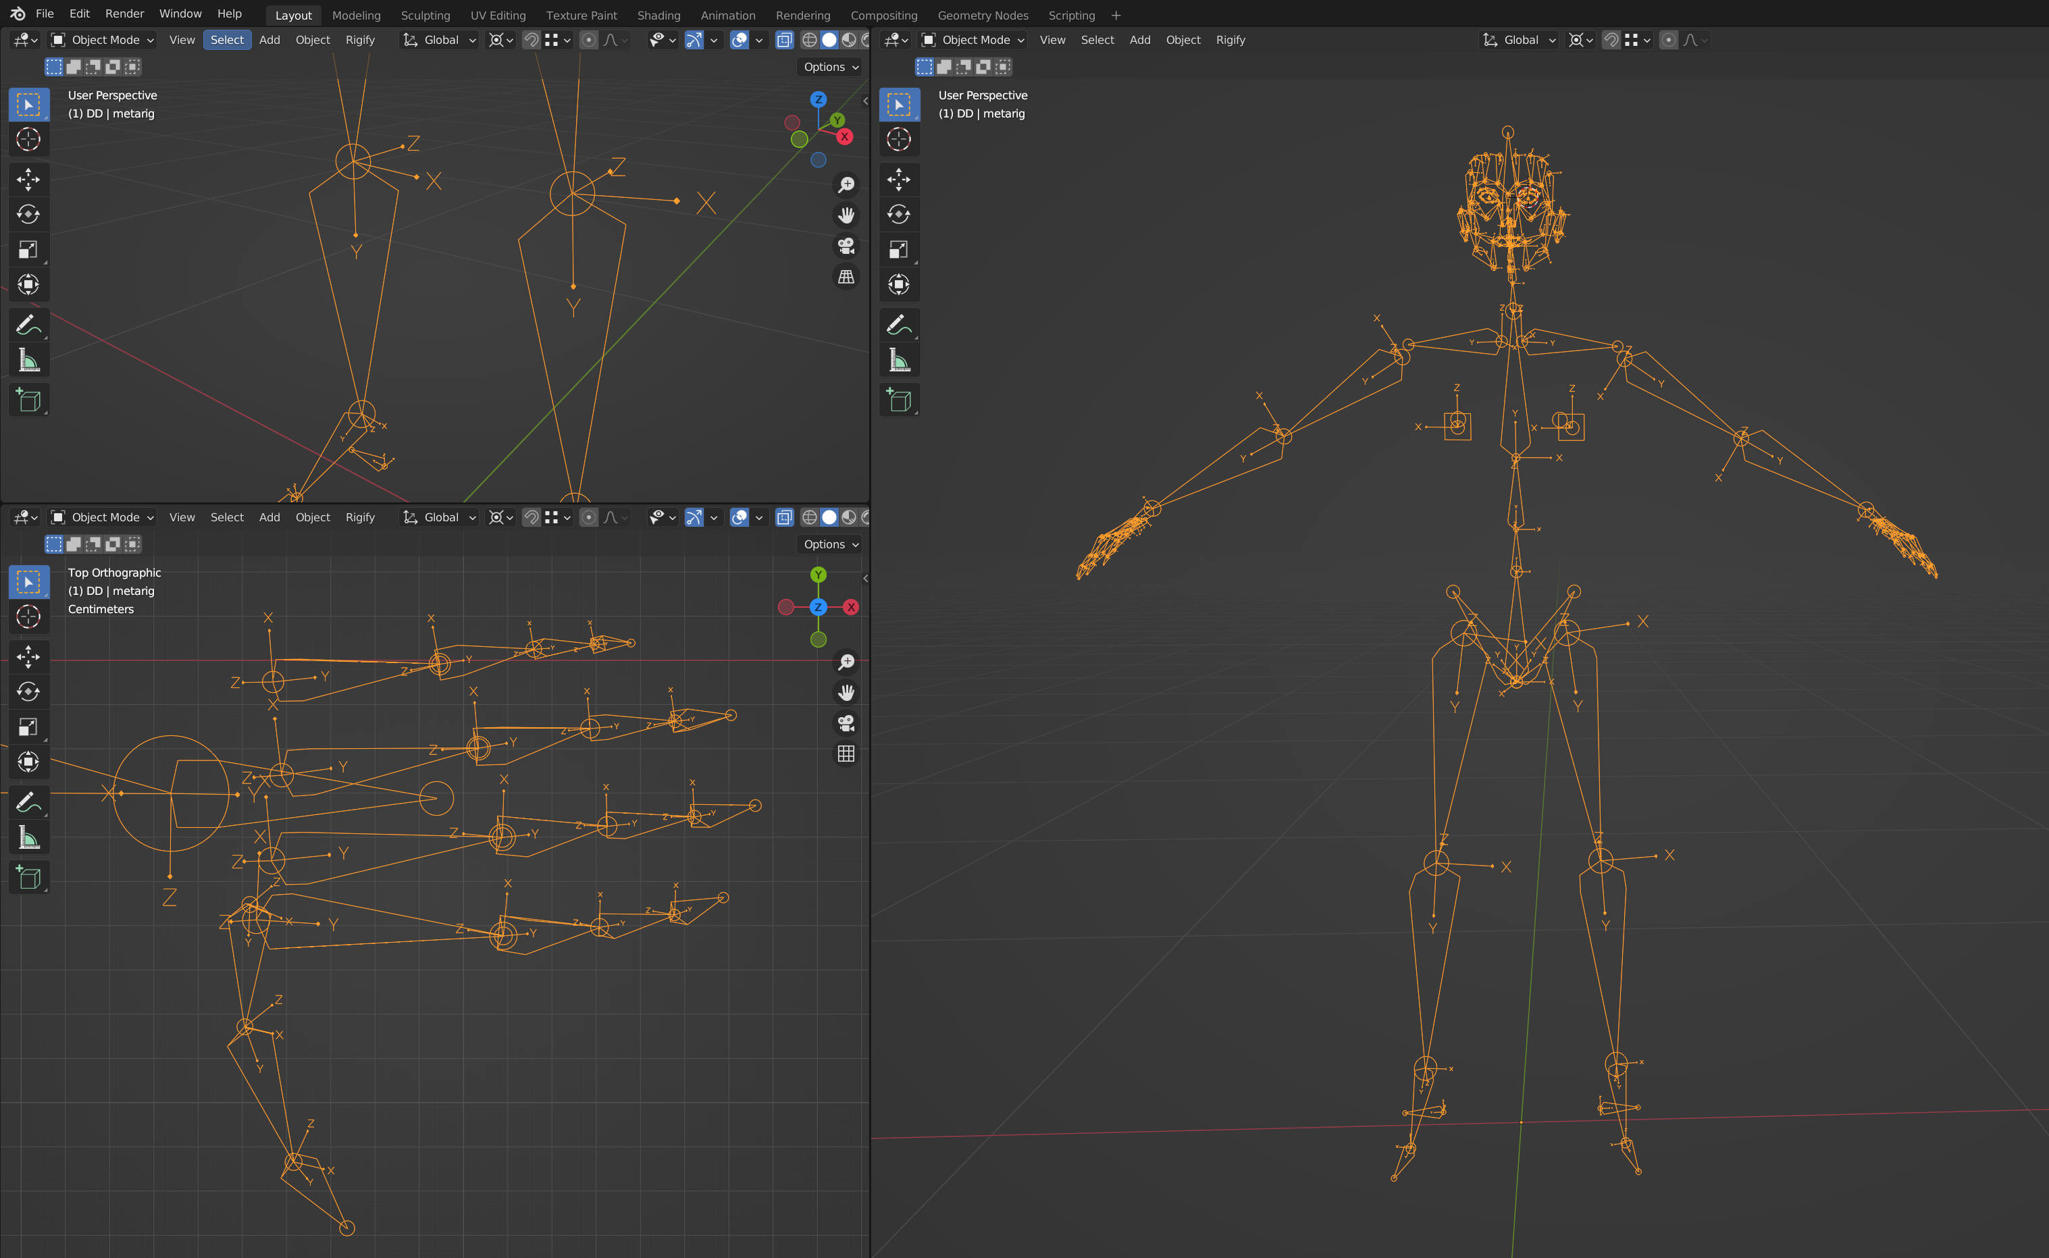Open Rigify menu in right viewport header

(1230, 40)
